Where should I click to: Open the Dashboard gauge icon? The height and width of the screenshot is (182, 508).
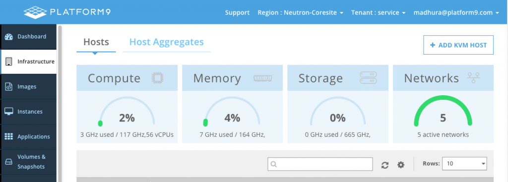click(x=9, y=37)
